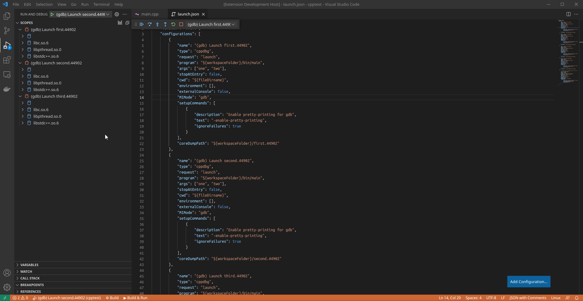The image size is (583, 301).
Task: Click the Run and Debug activity bar icon
Action: coord(7,46)
